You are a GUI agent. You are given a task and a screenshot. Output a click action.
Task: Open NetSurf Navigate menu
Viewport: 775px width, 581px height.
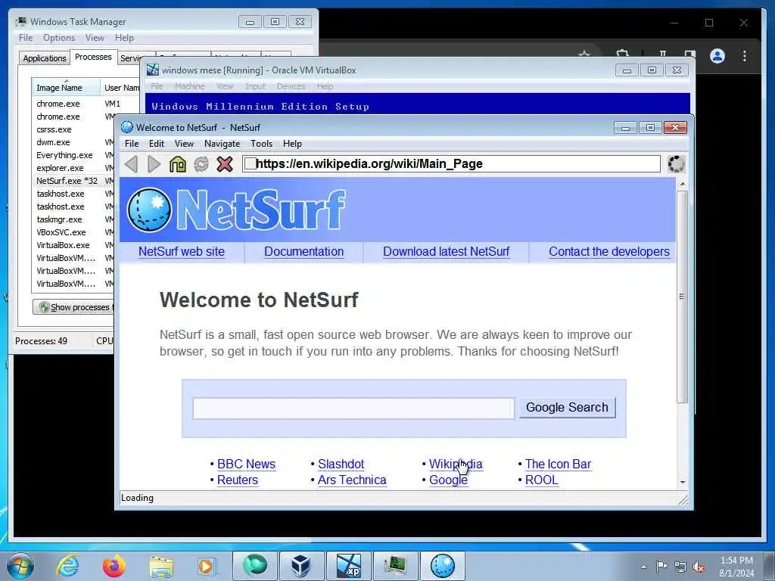click(222, 143)
